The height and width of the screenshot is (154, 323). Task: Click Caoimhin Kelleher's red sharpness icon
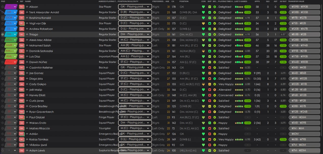(x=209, y=68)
